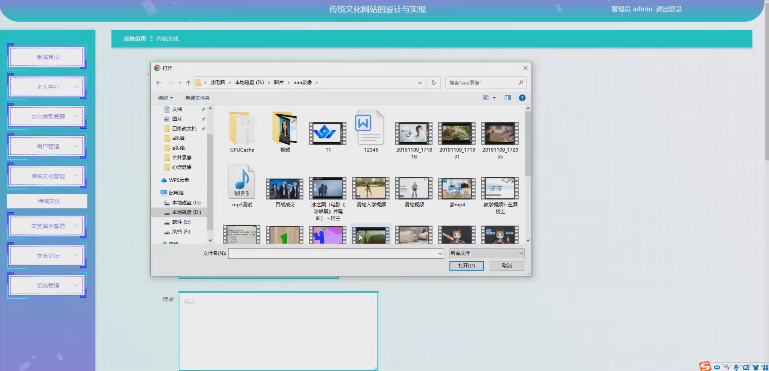Viewport: 769px width, 371px height.
Task: Click 新建文件夹 in the toolbar
Action: pos(197,98)
